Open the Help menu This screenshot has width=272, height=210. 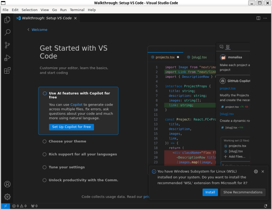pos(91,10)
